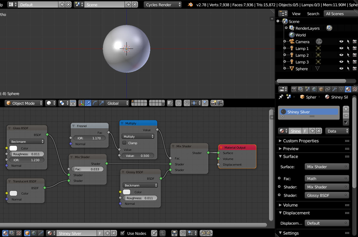358x237 pixels.
Task: Open the View menu in the outliner
Action: click(x=296, y=14)
